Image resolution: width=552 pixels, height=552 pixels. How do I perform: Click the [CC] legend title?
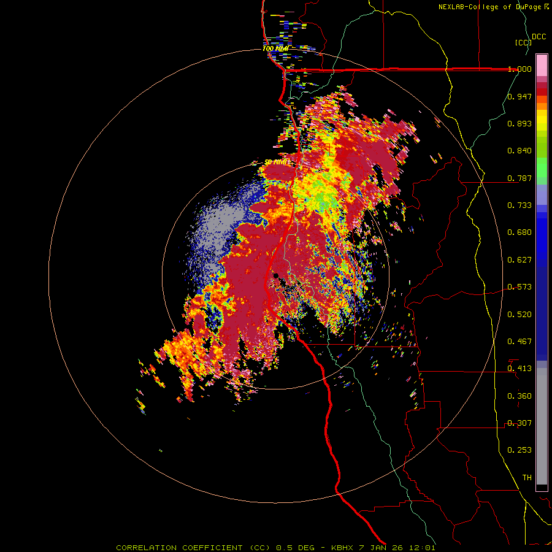pos(523,42)
